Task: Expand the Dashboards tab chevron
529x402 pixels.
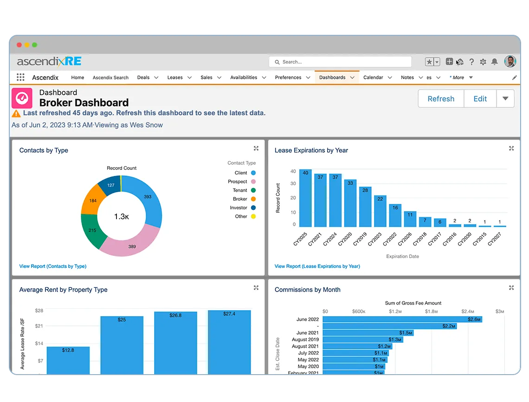Action: (352, 78)
